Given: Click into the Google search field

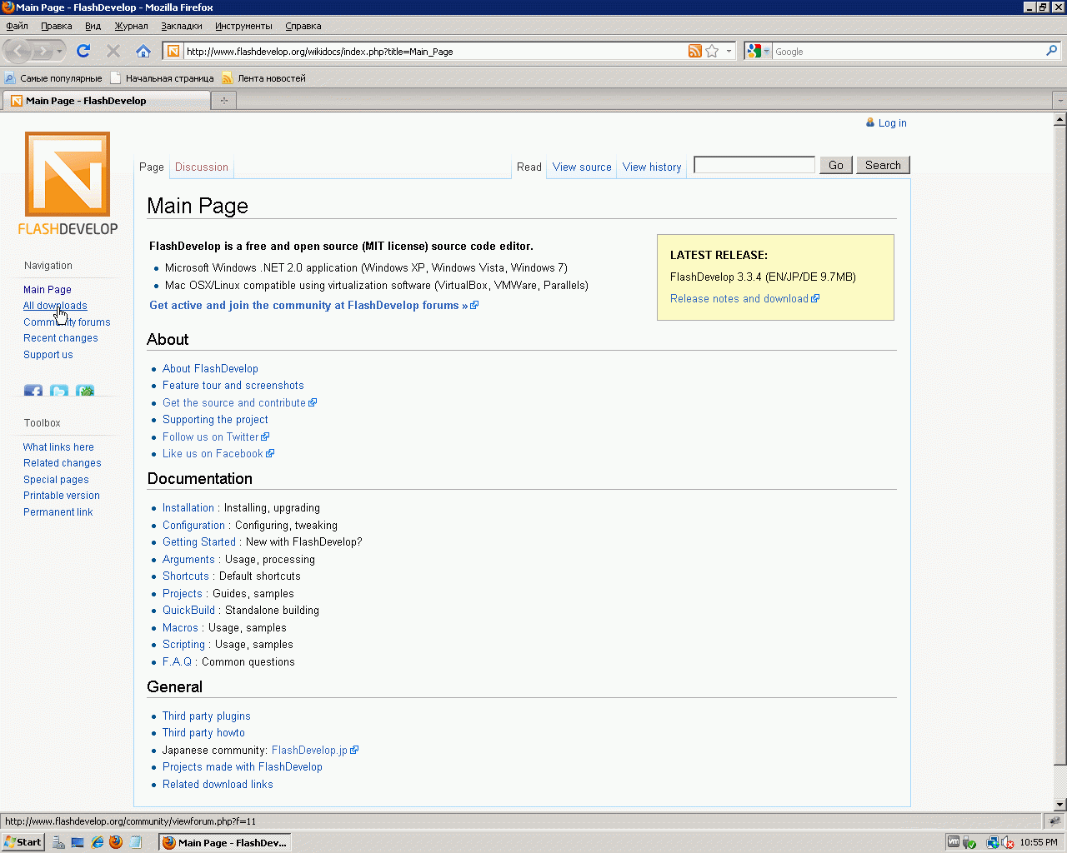Looking at the screenshot, I should point(908,52).
